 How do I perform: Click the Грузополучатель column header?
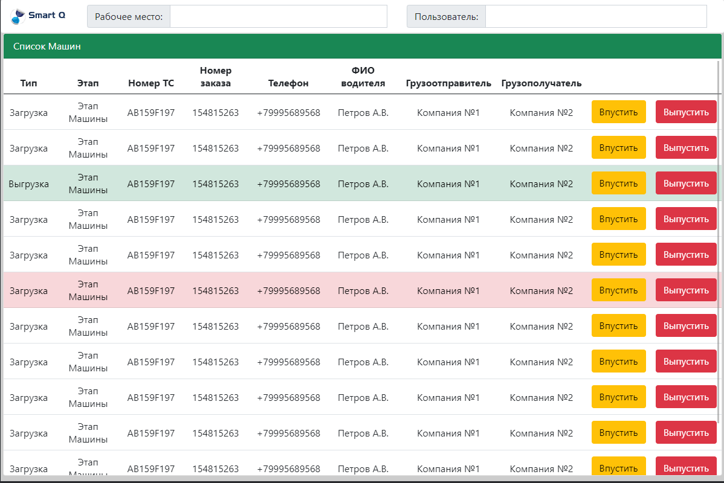[x=541, y=83]
